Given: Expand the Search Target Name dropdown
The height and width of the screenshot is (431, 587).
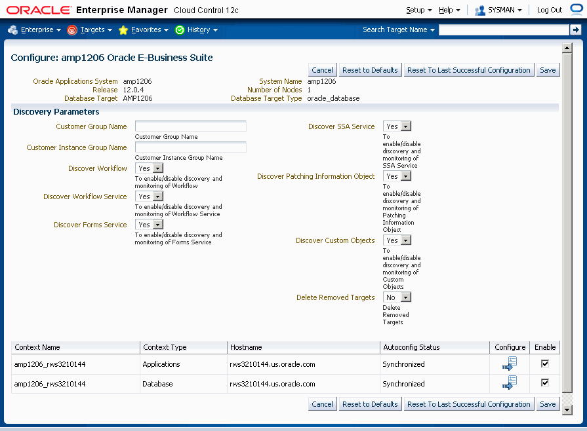Looking at the screenshot, I should [398, 29].
